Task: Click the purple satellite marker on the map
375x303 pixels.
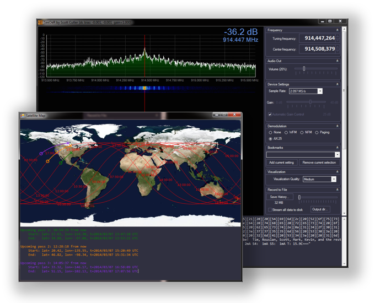Action: 41,154
